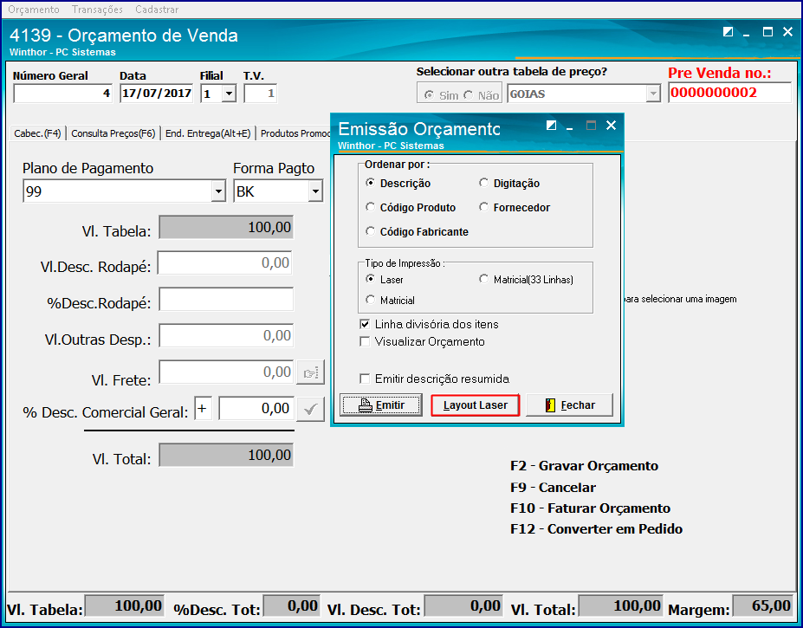Click the Emitir button

[381, 405]
